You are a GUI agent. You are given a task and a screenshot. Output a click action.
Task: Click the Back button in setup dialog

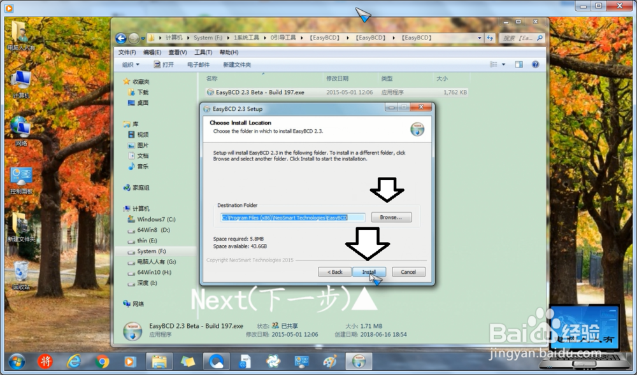coord(334,272)
